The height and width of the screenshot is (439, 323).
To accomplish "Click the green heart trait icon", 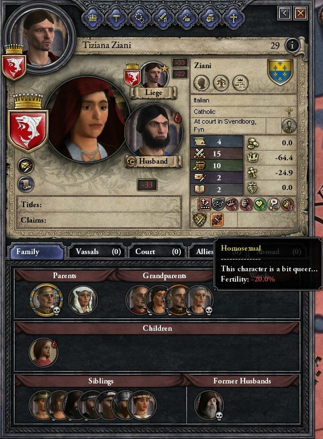I will (259, 204).
